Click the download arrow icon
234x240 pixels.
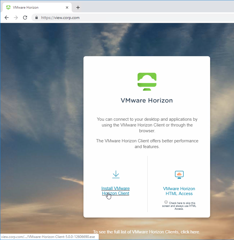pyautogui.click(x=116, y=174)
